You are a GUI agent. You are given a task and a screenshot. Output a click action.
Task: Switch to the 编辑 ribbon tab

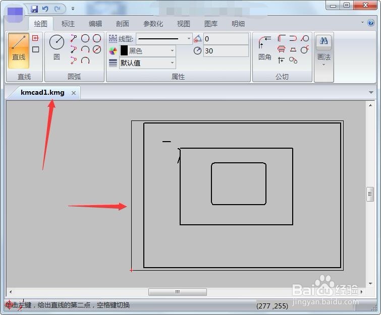click(95, 24)
